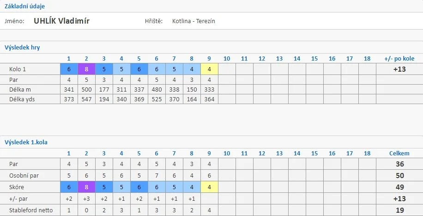This screenshot has width=423, height=216.
Task: Click the Výsledek 1.kola section title
Action: tap(26, 142)
